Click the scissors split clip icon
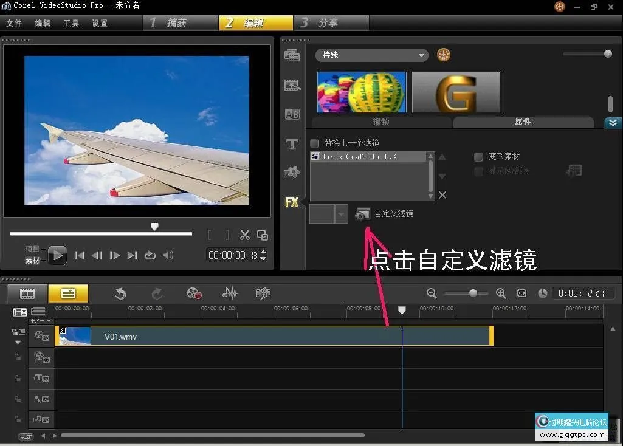Image resolution: width=623 pixels, height=446 pixels. click(x=245, y=235)
